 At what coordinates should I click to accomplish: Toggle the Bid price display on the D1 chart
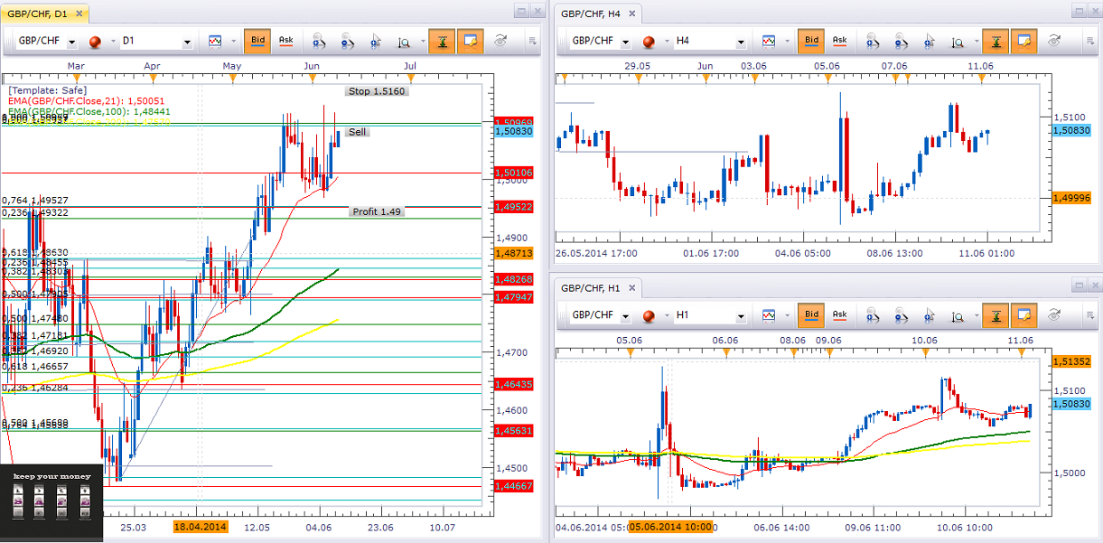(x=259, y=42)
